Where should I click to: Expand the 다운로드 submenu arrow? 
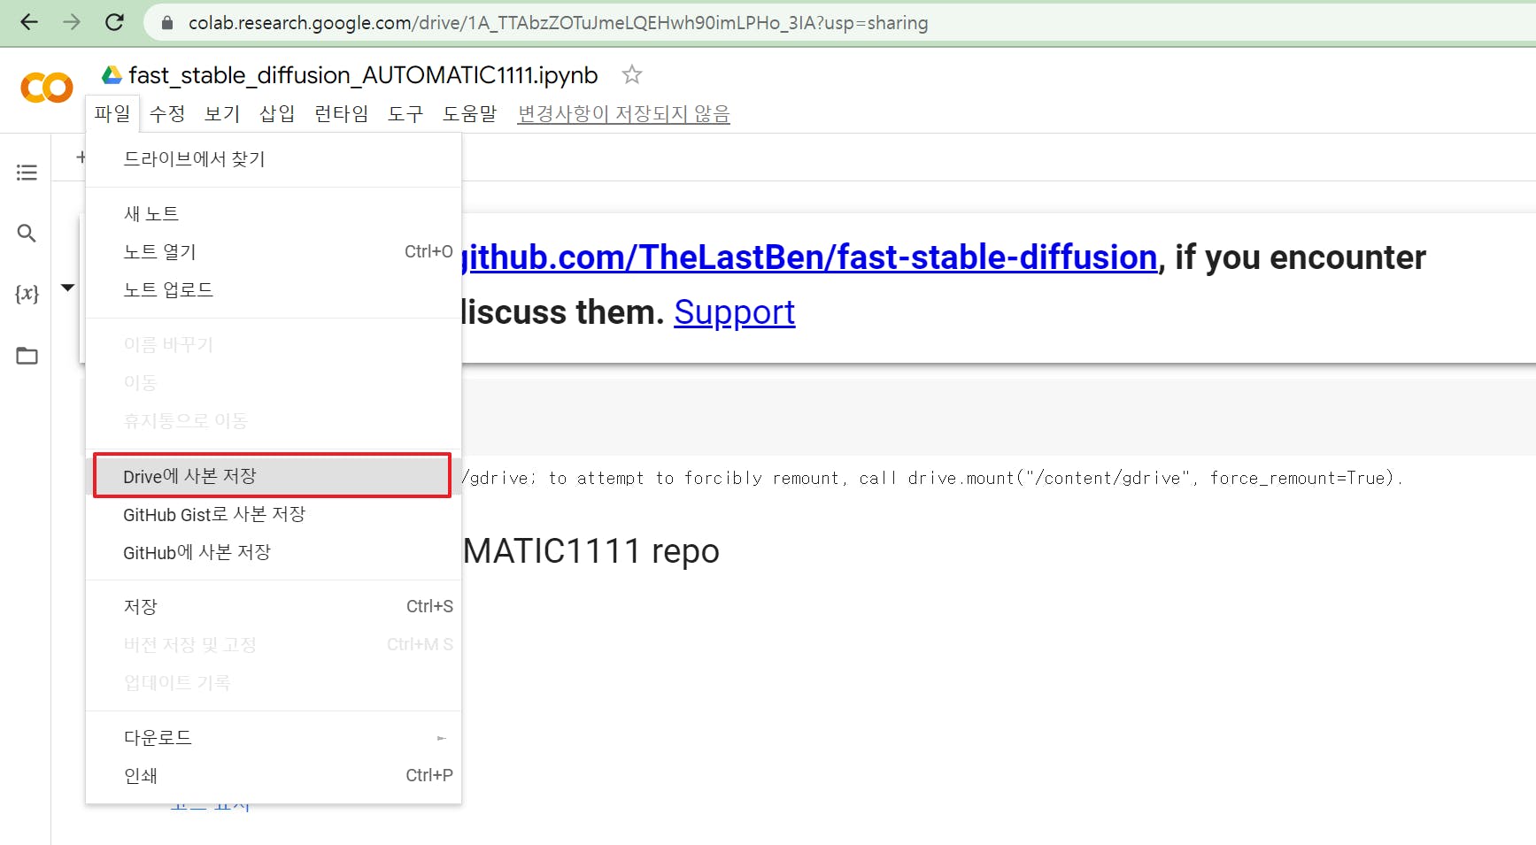[x=441, y=738]
